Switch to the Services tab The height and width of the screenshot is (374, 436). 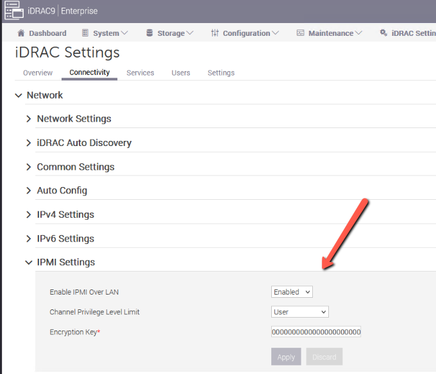(x=140, y=73)
